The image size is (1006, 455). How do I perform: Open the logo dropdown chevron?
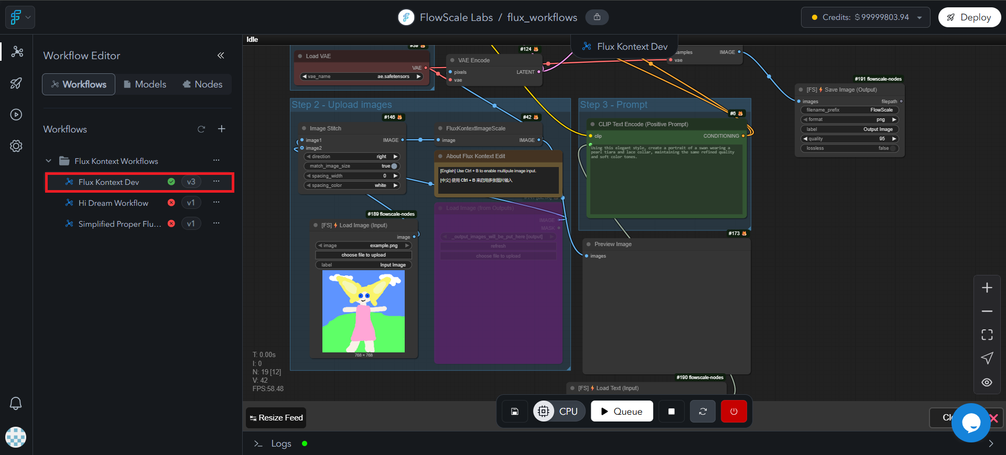[x=28, y=17]
